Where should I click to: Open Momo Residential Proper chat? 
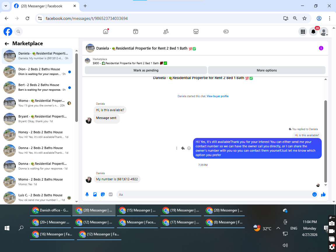click(x=37, y=103)
